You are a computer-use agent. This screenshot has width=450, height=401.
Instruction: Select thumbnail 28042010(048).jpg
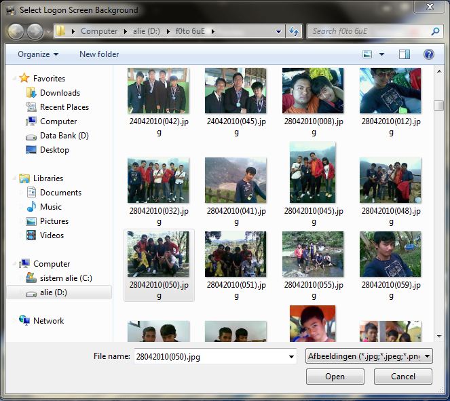[x=390, y=180]
